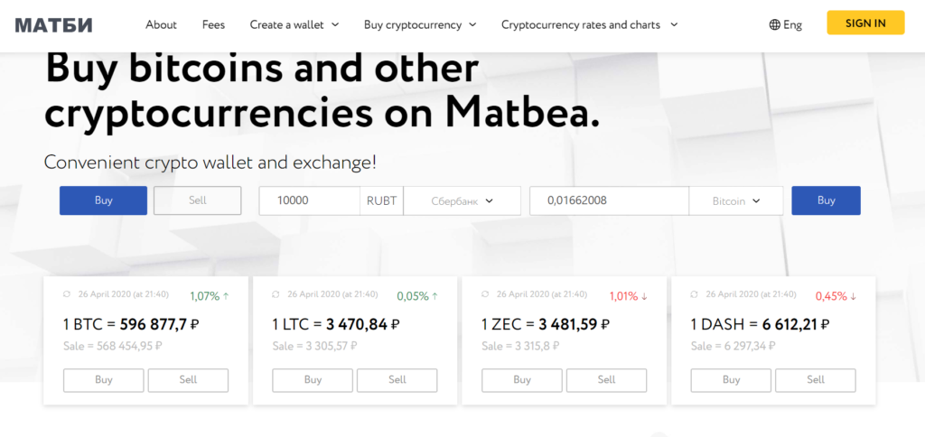Click the yellow SIGN IN button
925x437 pixels.
click(865, 23)
